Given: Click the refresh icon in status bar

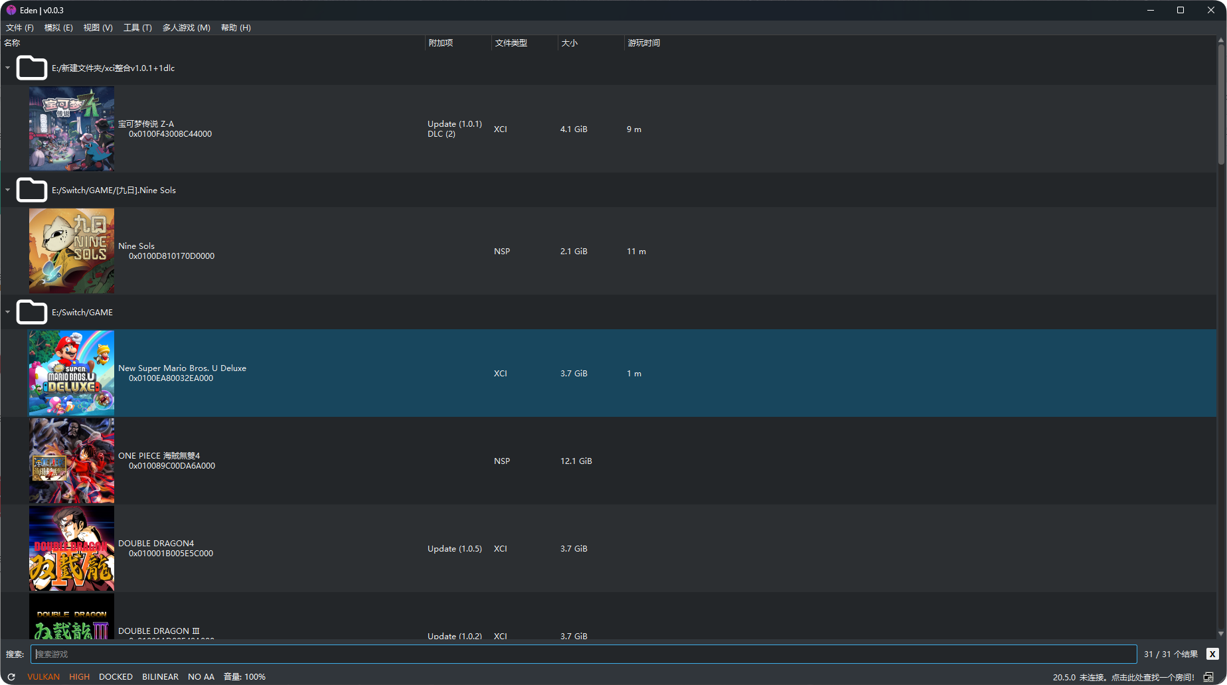Looking at the screenshot, I should [11, 677].
